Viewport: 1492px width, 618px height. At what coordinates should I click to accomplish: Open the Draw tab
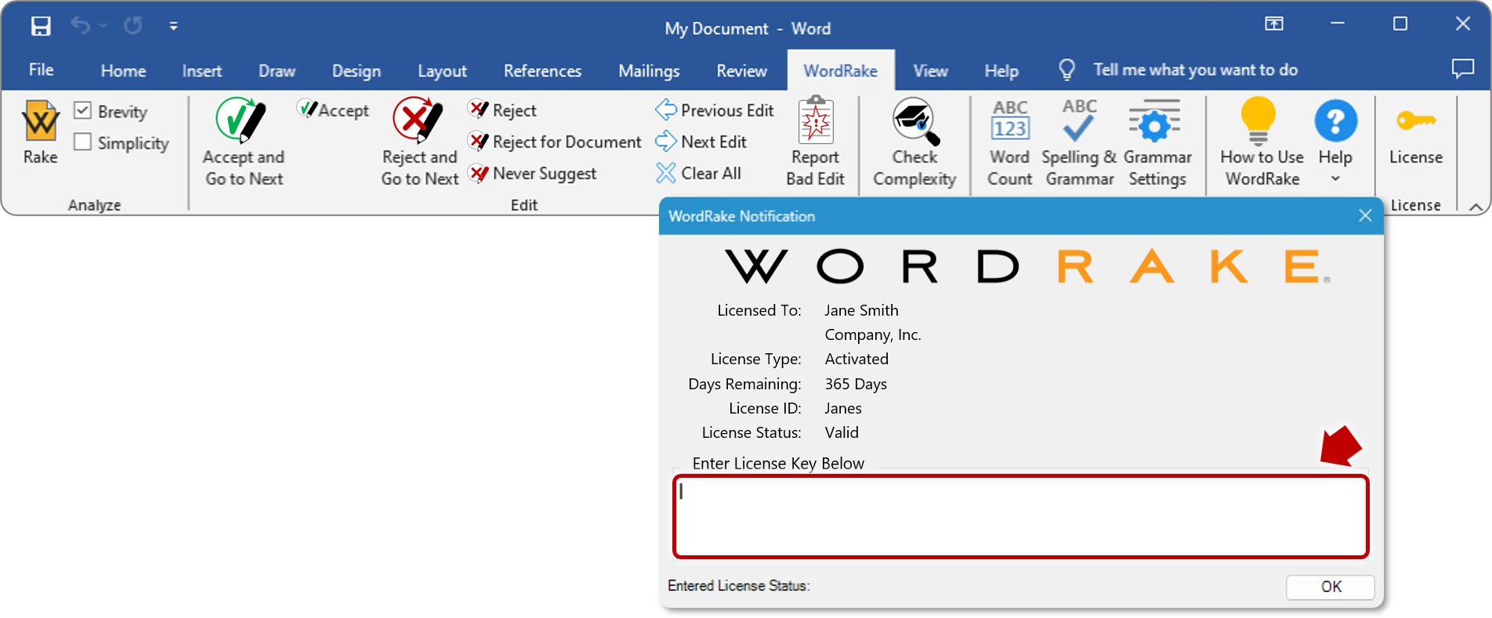277,70
